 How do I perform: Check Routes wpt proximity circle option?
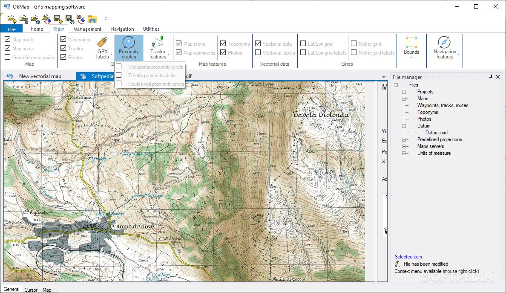pyautogui.click(x=119, y=83)
